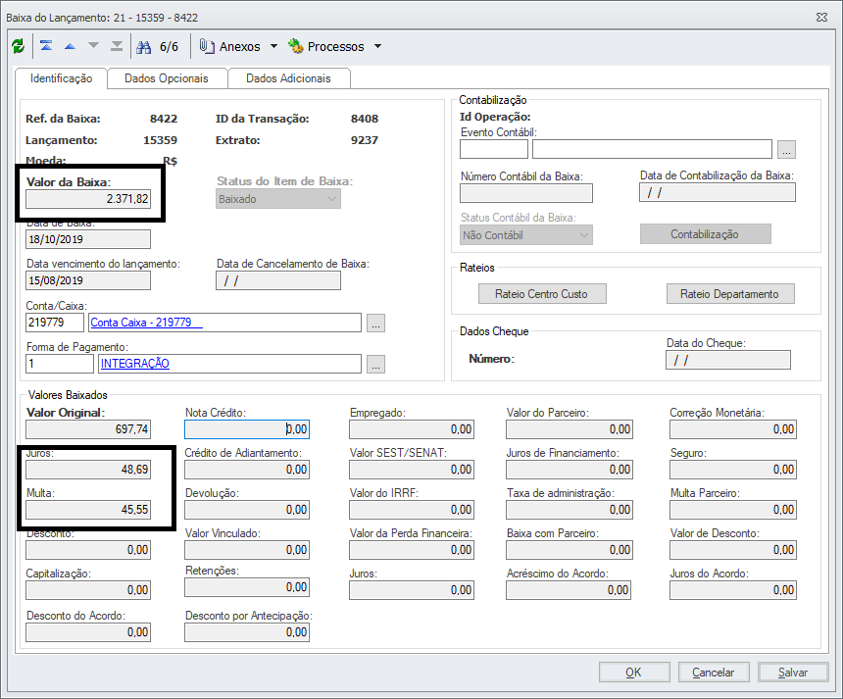The width and height of the screenshot is (843, 699).
Task: Click the Multa field 45,55
Action: coord(88,509)
